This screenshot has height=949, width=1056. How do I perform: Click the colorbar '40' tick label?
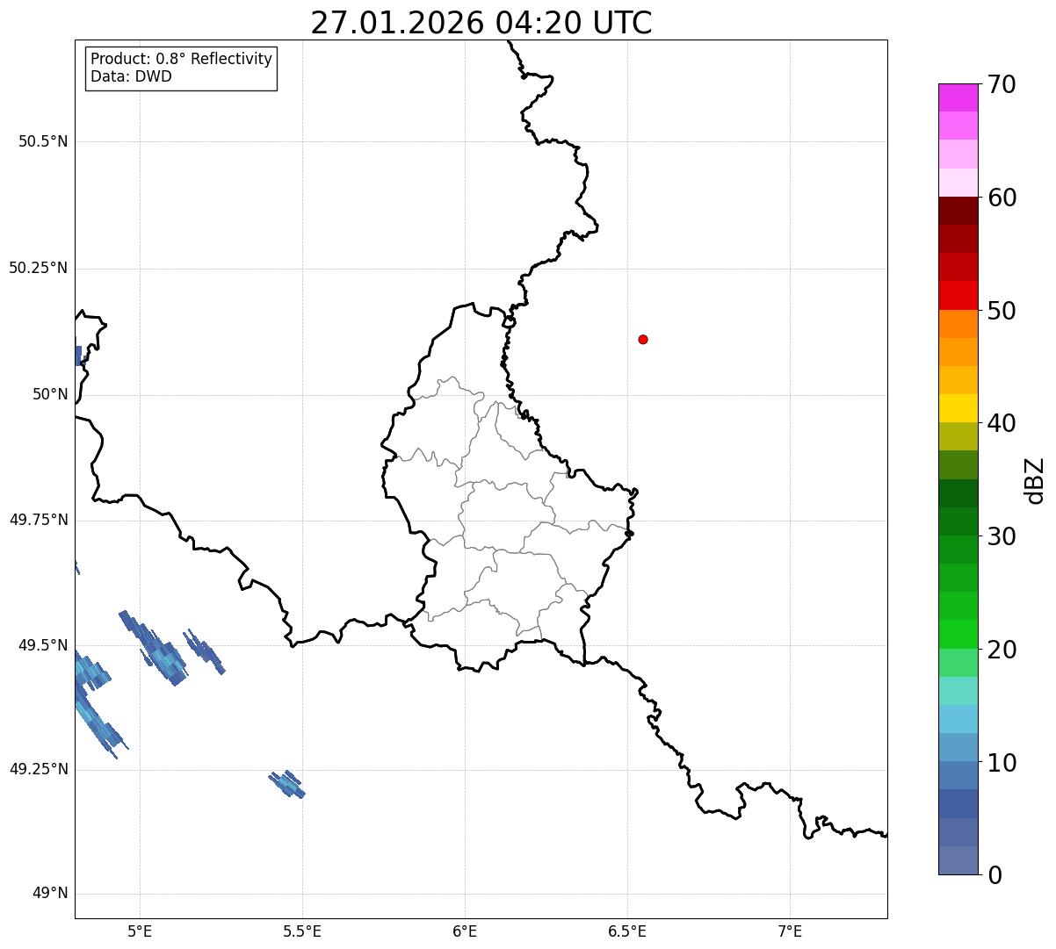(1002, 423)
